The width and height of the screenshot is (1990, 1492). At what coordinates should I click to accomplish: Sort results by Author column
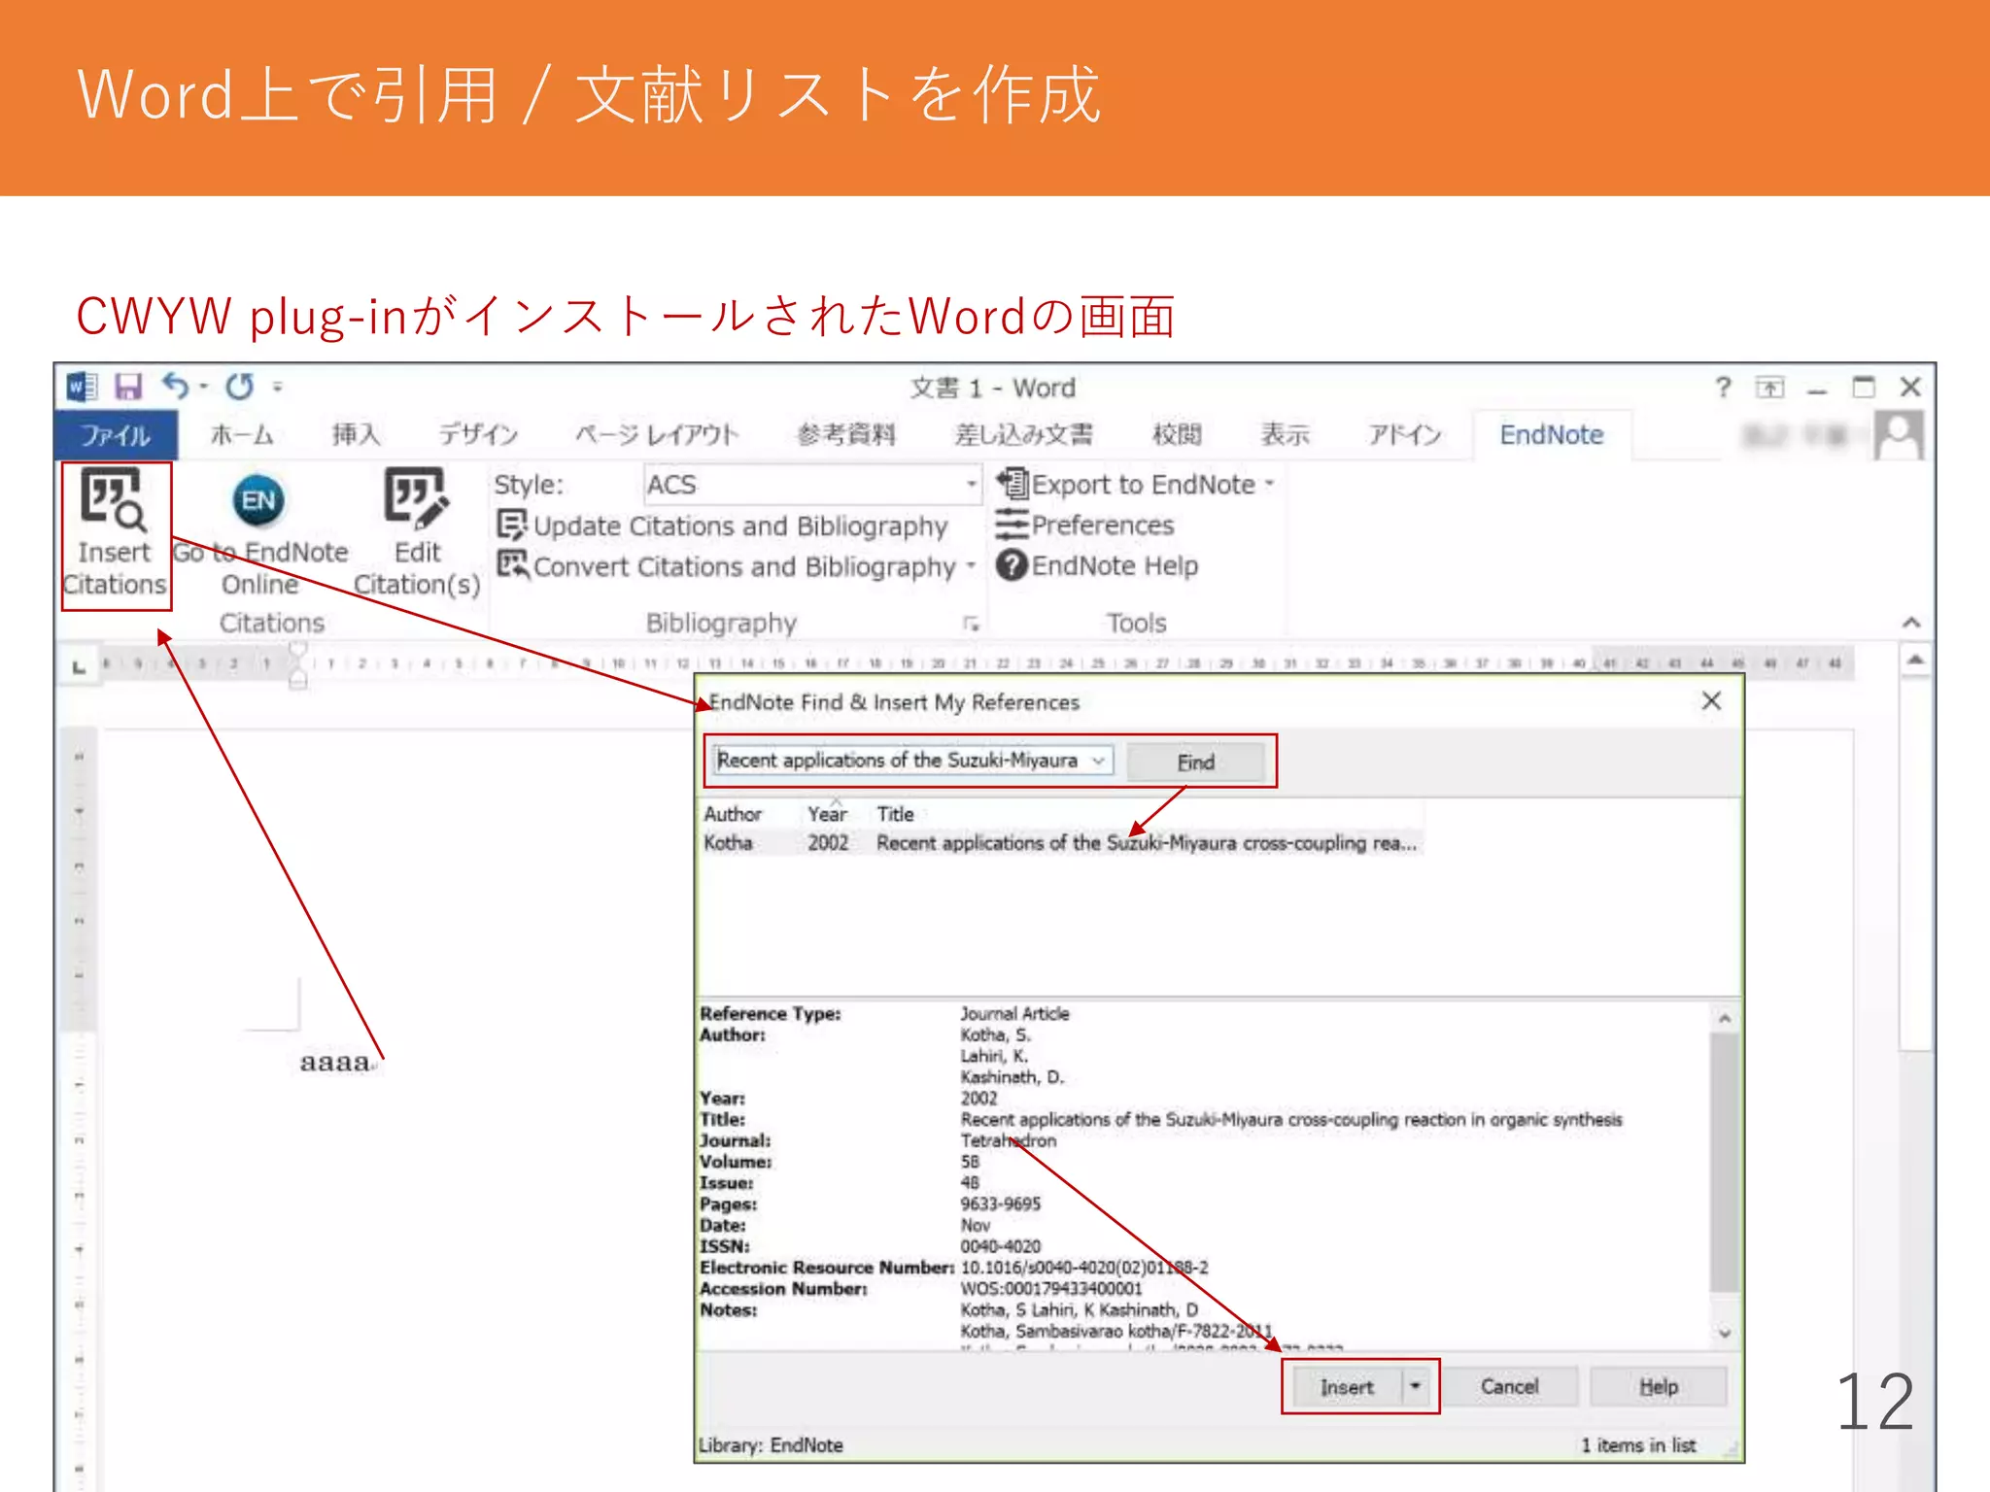pyautogui.click(x=732, y=814)
